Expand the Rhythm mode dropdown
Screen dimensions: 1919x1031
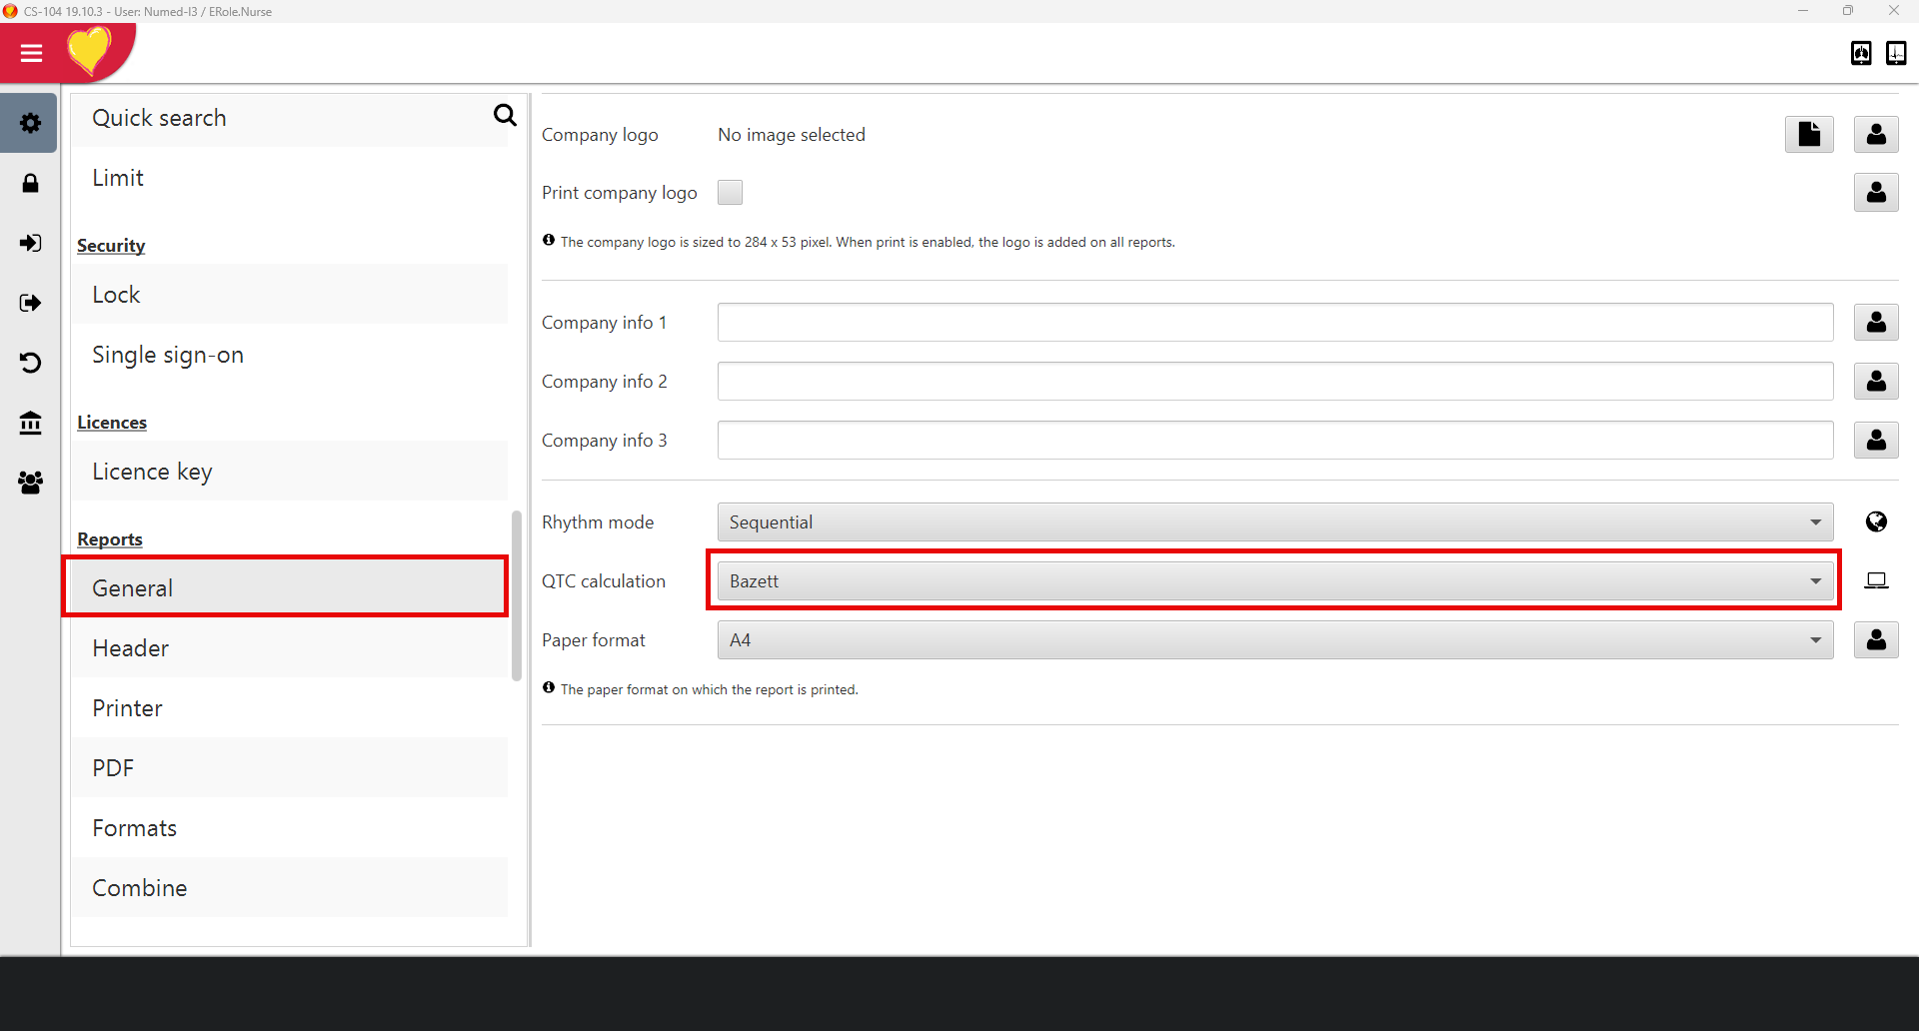(x=1274, y=521)
